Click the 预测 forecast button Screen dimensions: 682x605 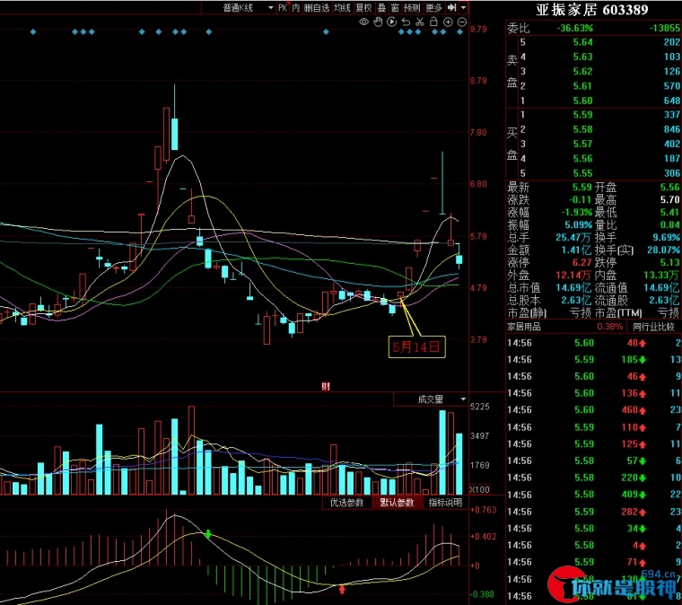(x=412, y=7)
